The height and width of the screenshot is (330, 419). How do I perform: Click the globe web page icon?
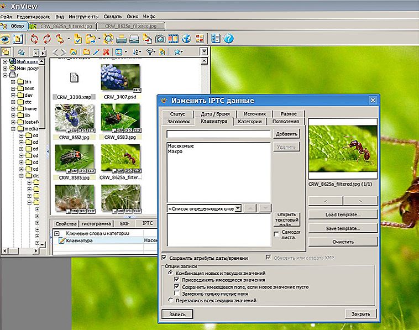(186, 39)
